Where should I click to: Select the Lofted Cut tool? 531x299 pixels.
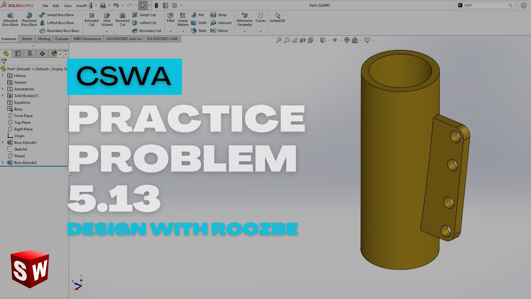(144, 23)
